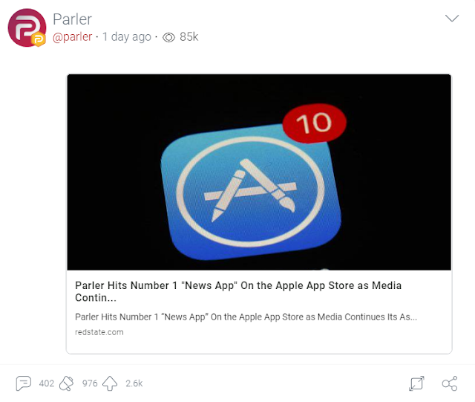Click the 976 echoes count

click(x=90, y=383)
